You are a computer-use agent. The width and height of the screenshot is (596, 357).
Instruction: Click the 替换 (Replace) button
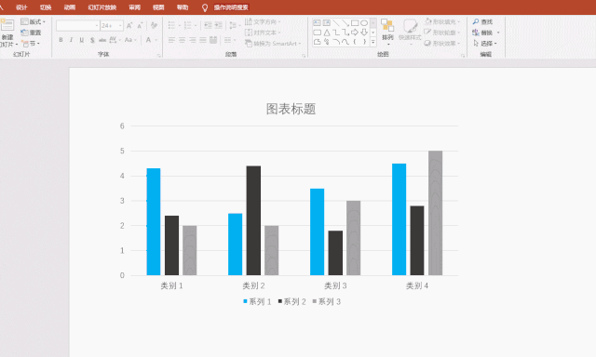485,33
